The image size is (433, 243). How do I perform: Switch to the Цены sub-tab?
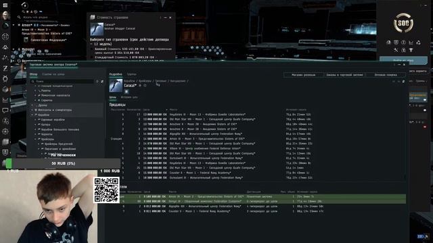(x=112, y=97)
